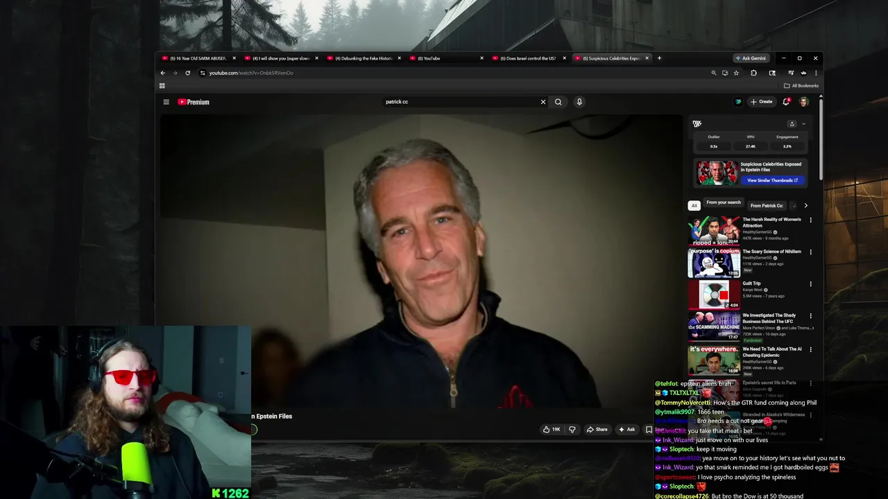This screenshot has height=499, width=888.
Task: Open browser Extensions puzzle icon
Action: point(753,73)
